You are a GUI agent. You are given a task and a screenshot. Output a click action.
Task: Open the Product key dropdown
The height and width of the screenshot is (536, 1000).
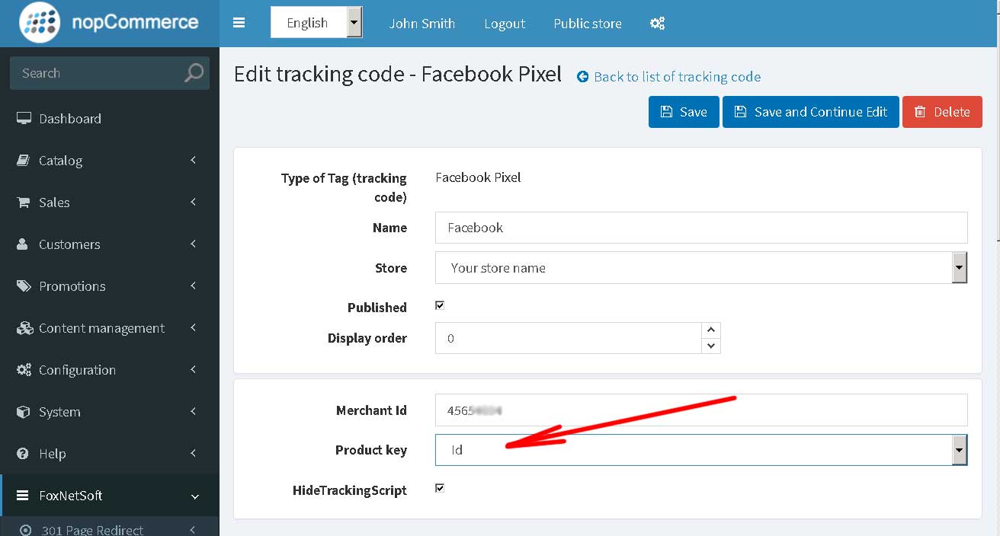click(x=701, y=450)
